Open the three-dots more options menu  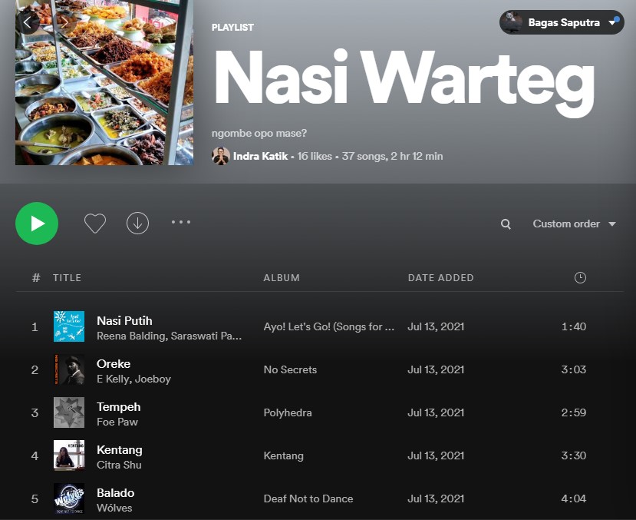tap(181, 222)
